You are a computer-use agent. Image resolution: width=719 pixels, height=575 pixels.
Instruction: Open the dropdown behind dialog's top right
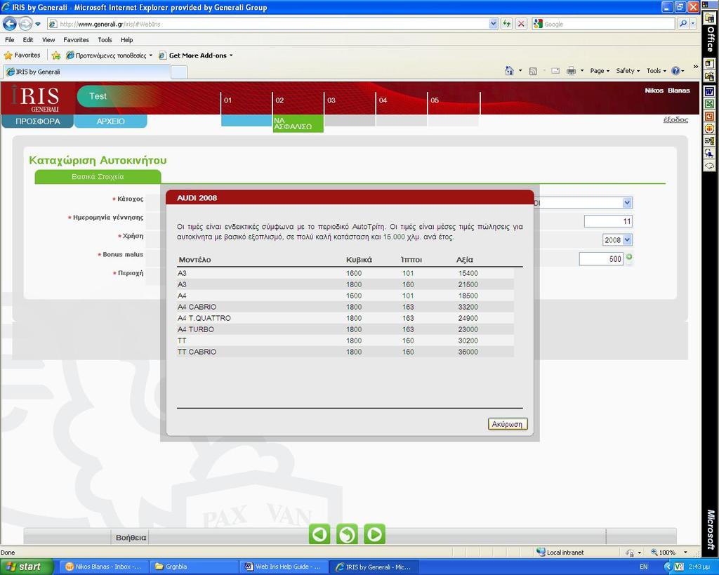[x=627, y=202]
